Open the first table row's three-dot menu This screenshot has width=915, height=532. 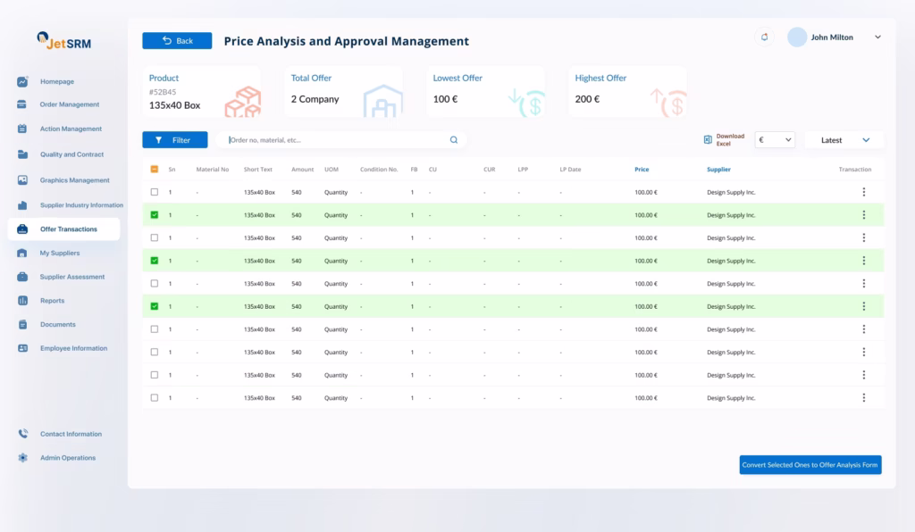864,192
